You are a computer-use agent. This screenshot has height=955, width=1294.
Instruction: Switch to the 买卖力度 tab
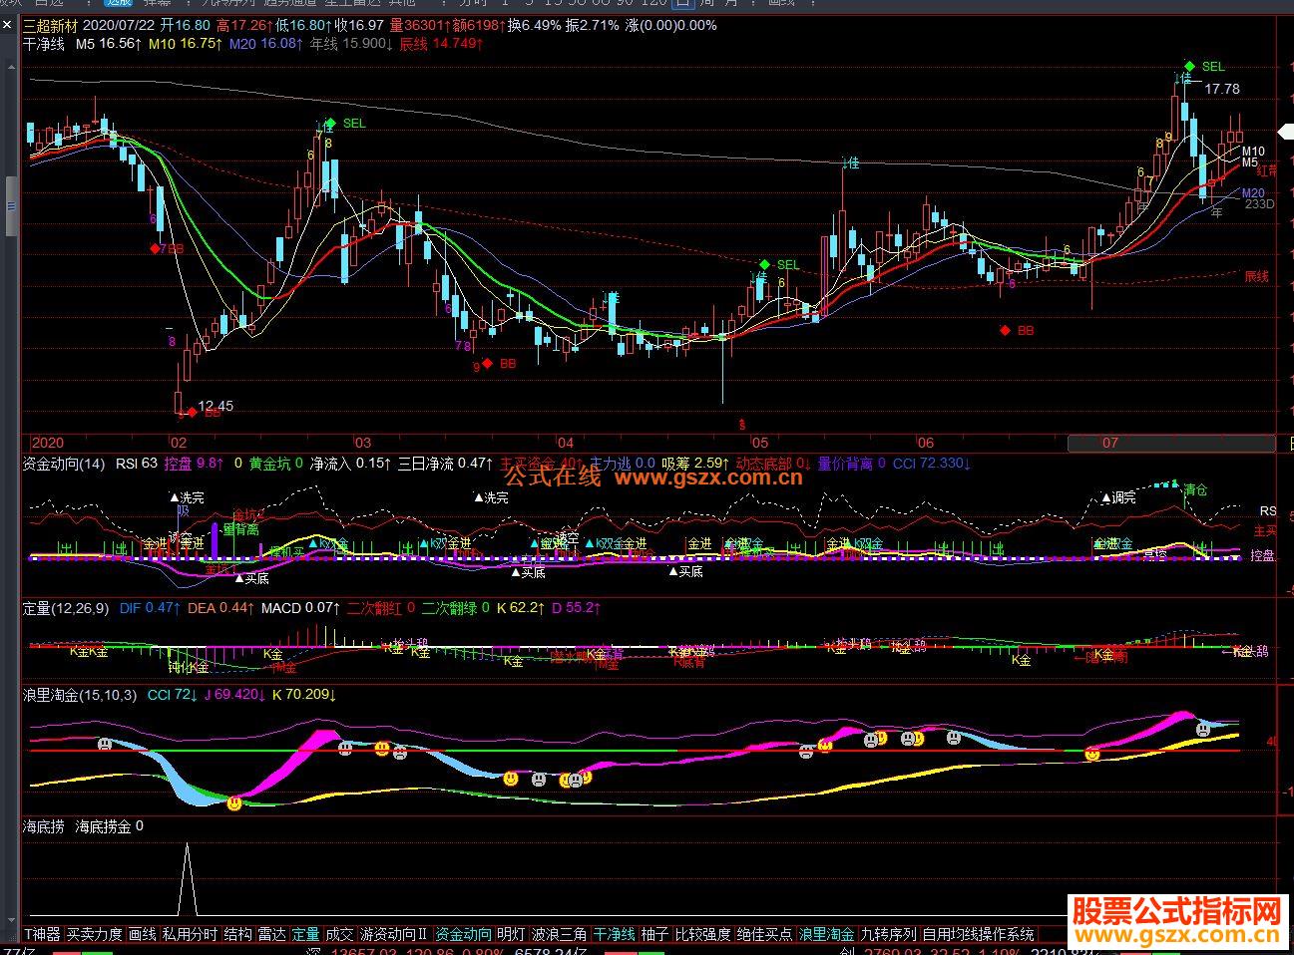click(95, 934)
